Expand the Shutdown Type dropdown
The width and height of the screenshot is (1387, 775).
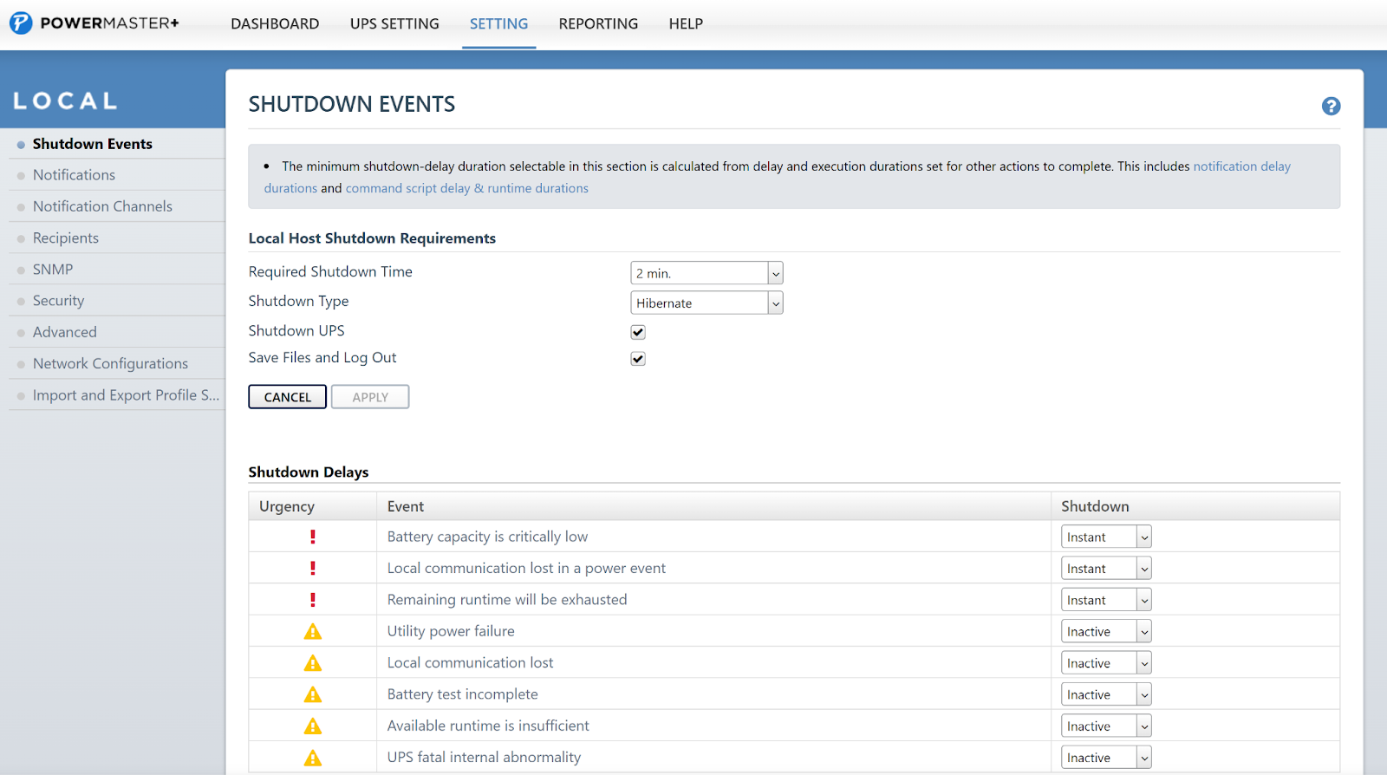click(706, 303)
